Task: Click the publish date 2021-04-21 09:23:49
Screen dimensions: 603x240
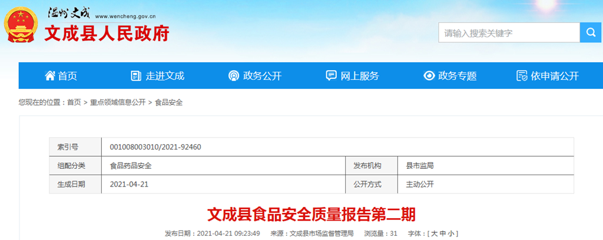Action: (228, 234)
